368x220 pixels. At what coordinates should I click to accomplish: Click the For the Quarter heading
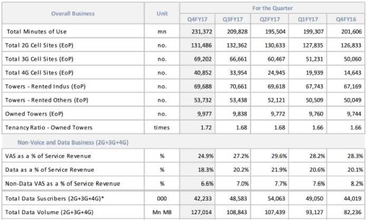tap(272, 8)
